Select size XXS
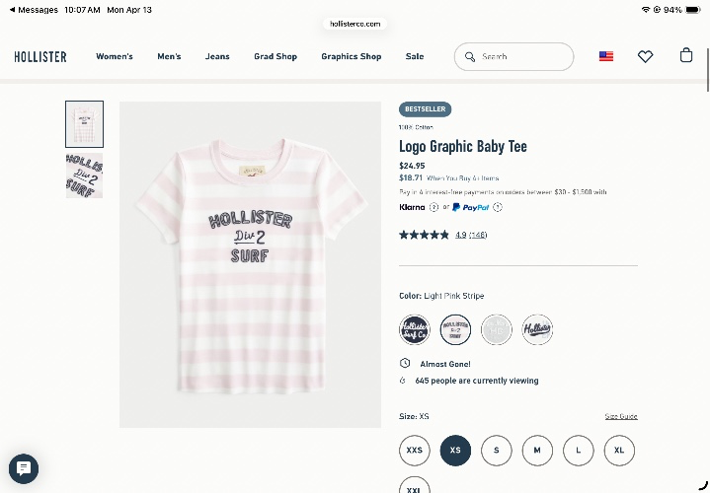 pyautogui.click(x=415, y=450)
